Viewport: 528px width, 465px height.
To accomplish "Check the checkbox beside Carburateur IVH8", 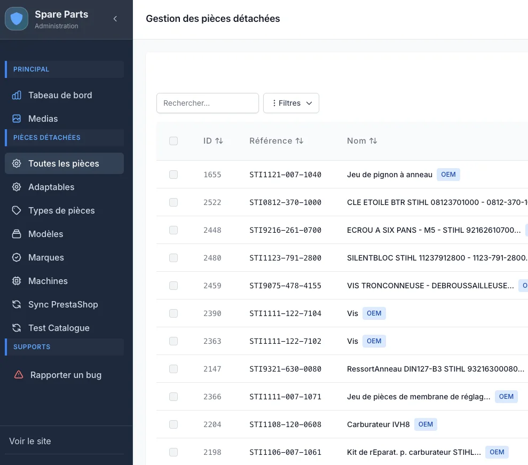I will (x=174, y=424).
